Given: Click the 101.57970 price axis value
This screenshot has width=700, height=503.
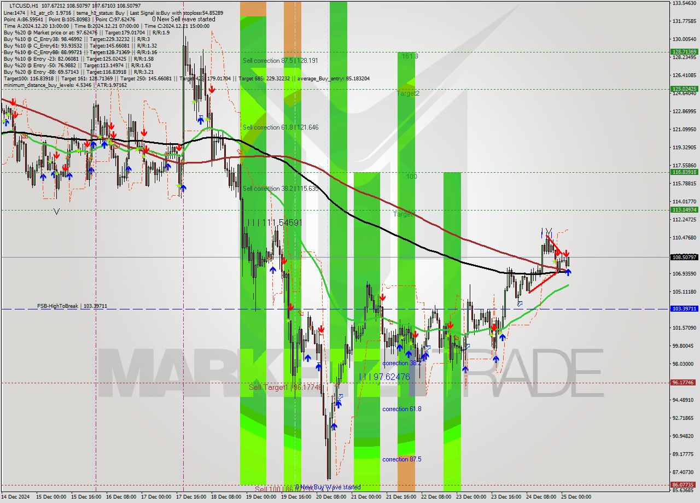Looking at the screenshot, I should coord(684,328).
